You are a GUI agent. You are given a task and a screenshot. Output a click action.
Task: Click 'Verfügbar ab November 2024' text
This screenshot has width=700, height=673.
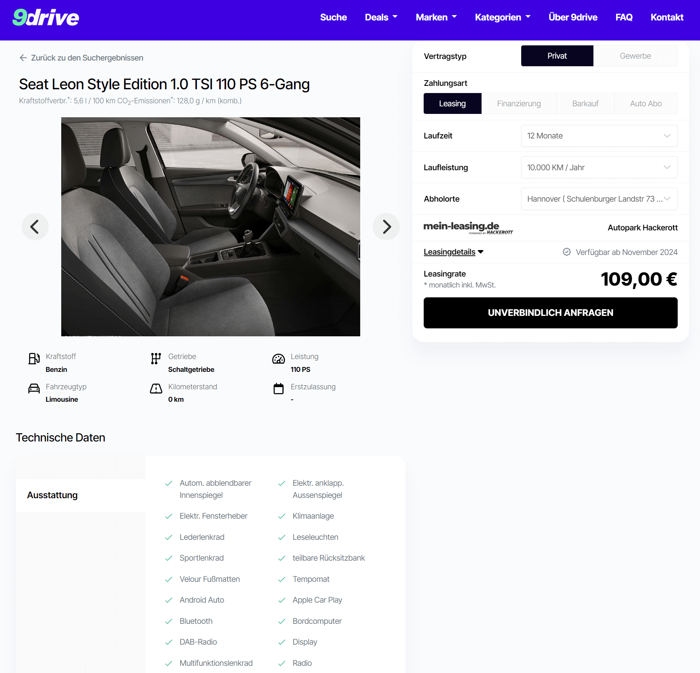click(627, 252)
